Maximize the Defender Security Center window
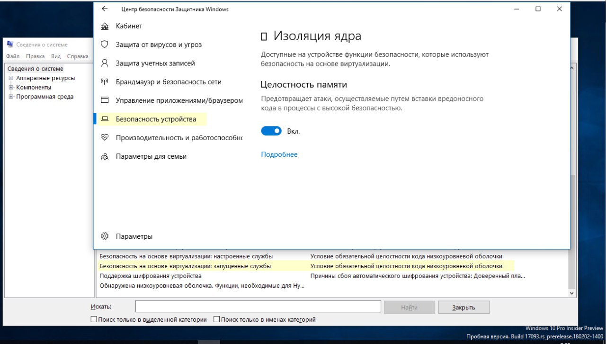The height and width of the screenshot is (344, 606). coord(538,9)
